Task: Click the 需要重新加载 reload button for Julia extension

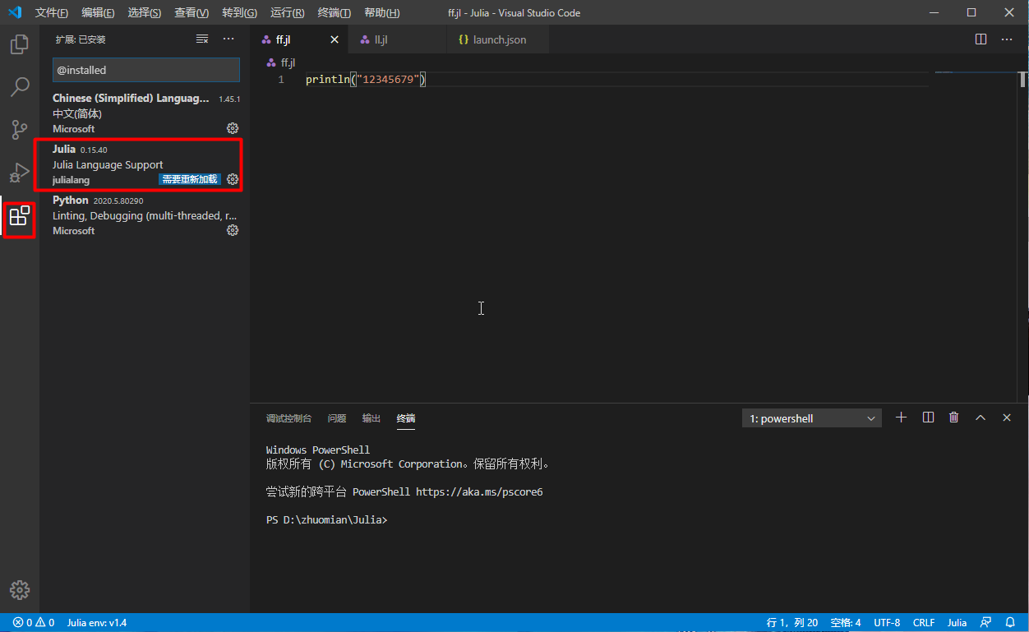Action: [190, 179]
